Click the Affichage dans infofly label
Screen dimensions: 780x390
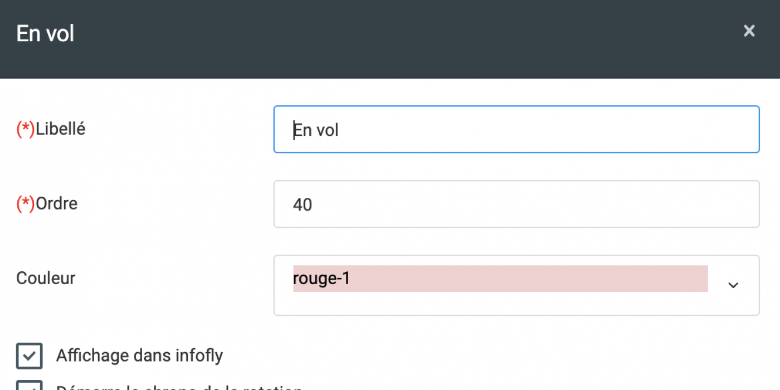point(139,355)
